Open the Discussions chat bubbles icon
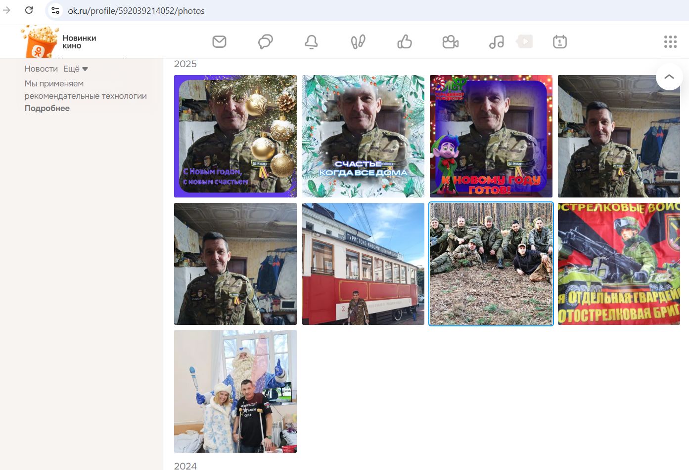 pyautogui.click(x=266, y=42)
